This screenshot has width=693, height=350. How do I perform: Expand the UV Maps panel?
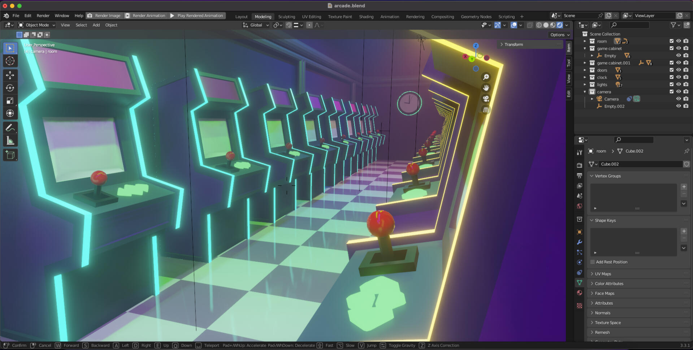pos(603,274)
